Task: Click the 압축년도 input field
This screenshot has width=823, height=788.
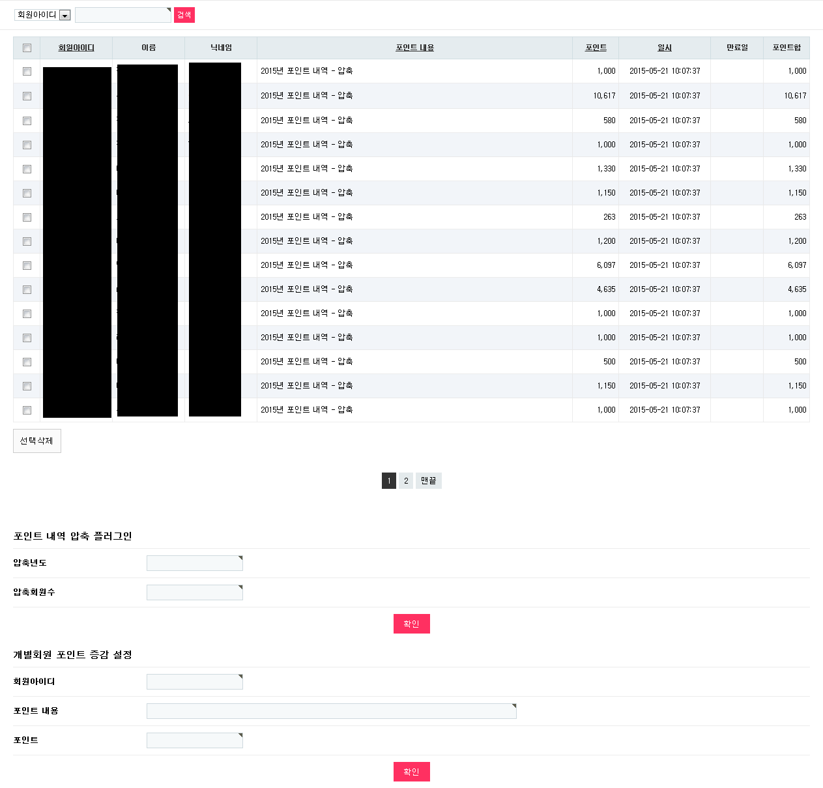Action: coord(194,562)
